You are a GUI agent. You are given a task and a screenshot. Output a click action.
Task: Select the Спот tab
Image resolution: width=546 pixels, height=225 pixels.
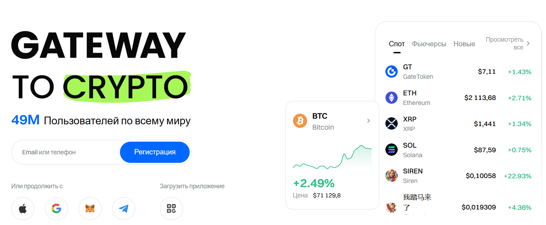[397, 43]
